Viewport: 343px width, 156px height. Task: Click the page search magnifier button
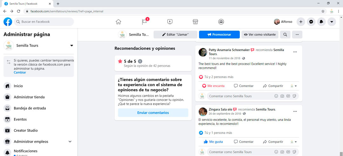[x=285, y=35]
